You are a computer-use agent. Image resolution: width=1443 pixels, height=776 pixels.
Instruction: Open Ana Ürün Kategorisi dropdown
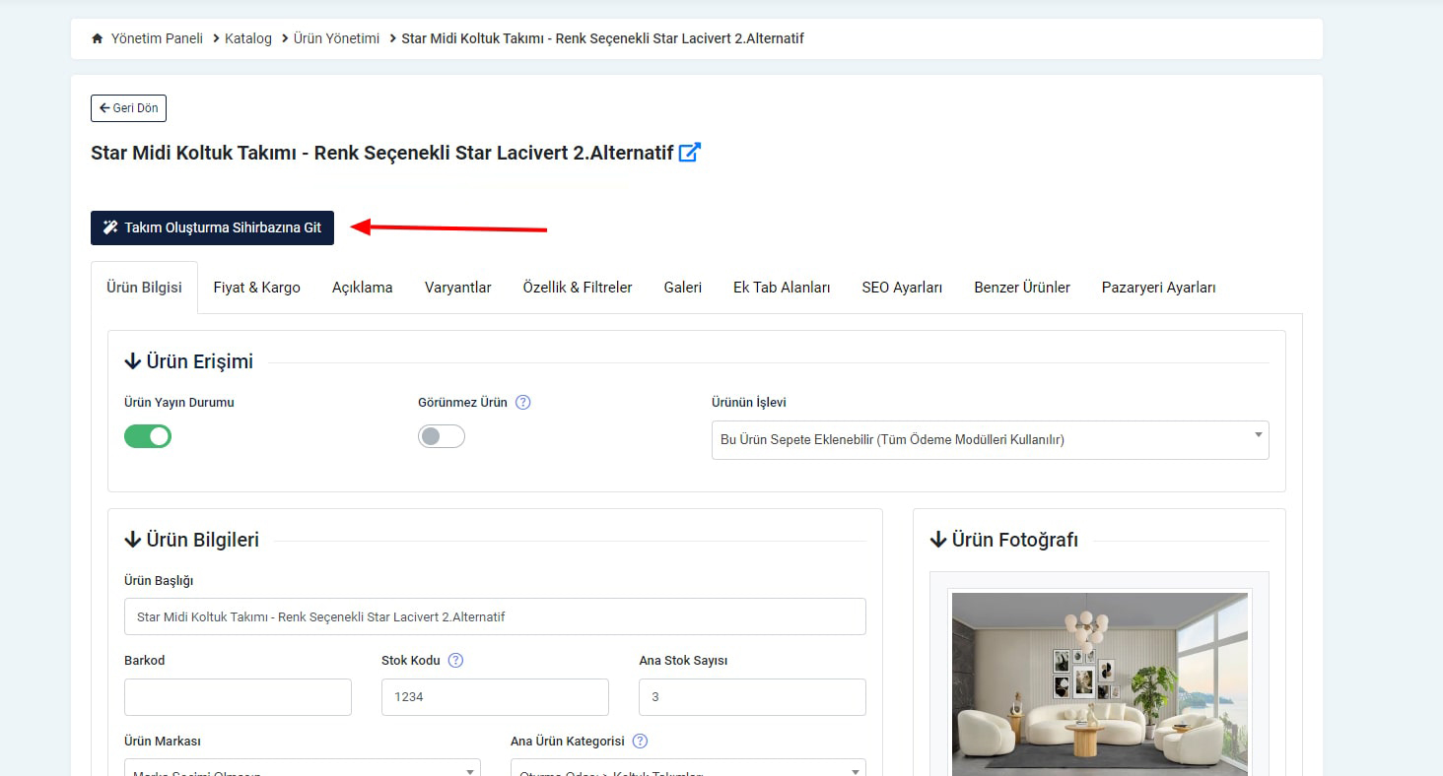pyautogui.click(x=687, y=768)
